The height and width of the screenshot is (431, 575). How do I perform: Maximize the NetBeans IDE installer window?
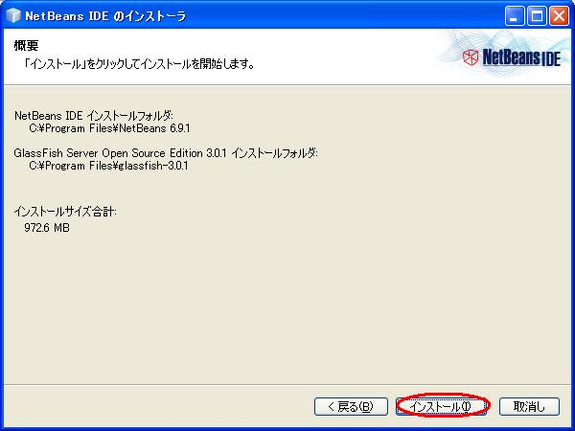pos(537,16)
